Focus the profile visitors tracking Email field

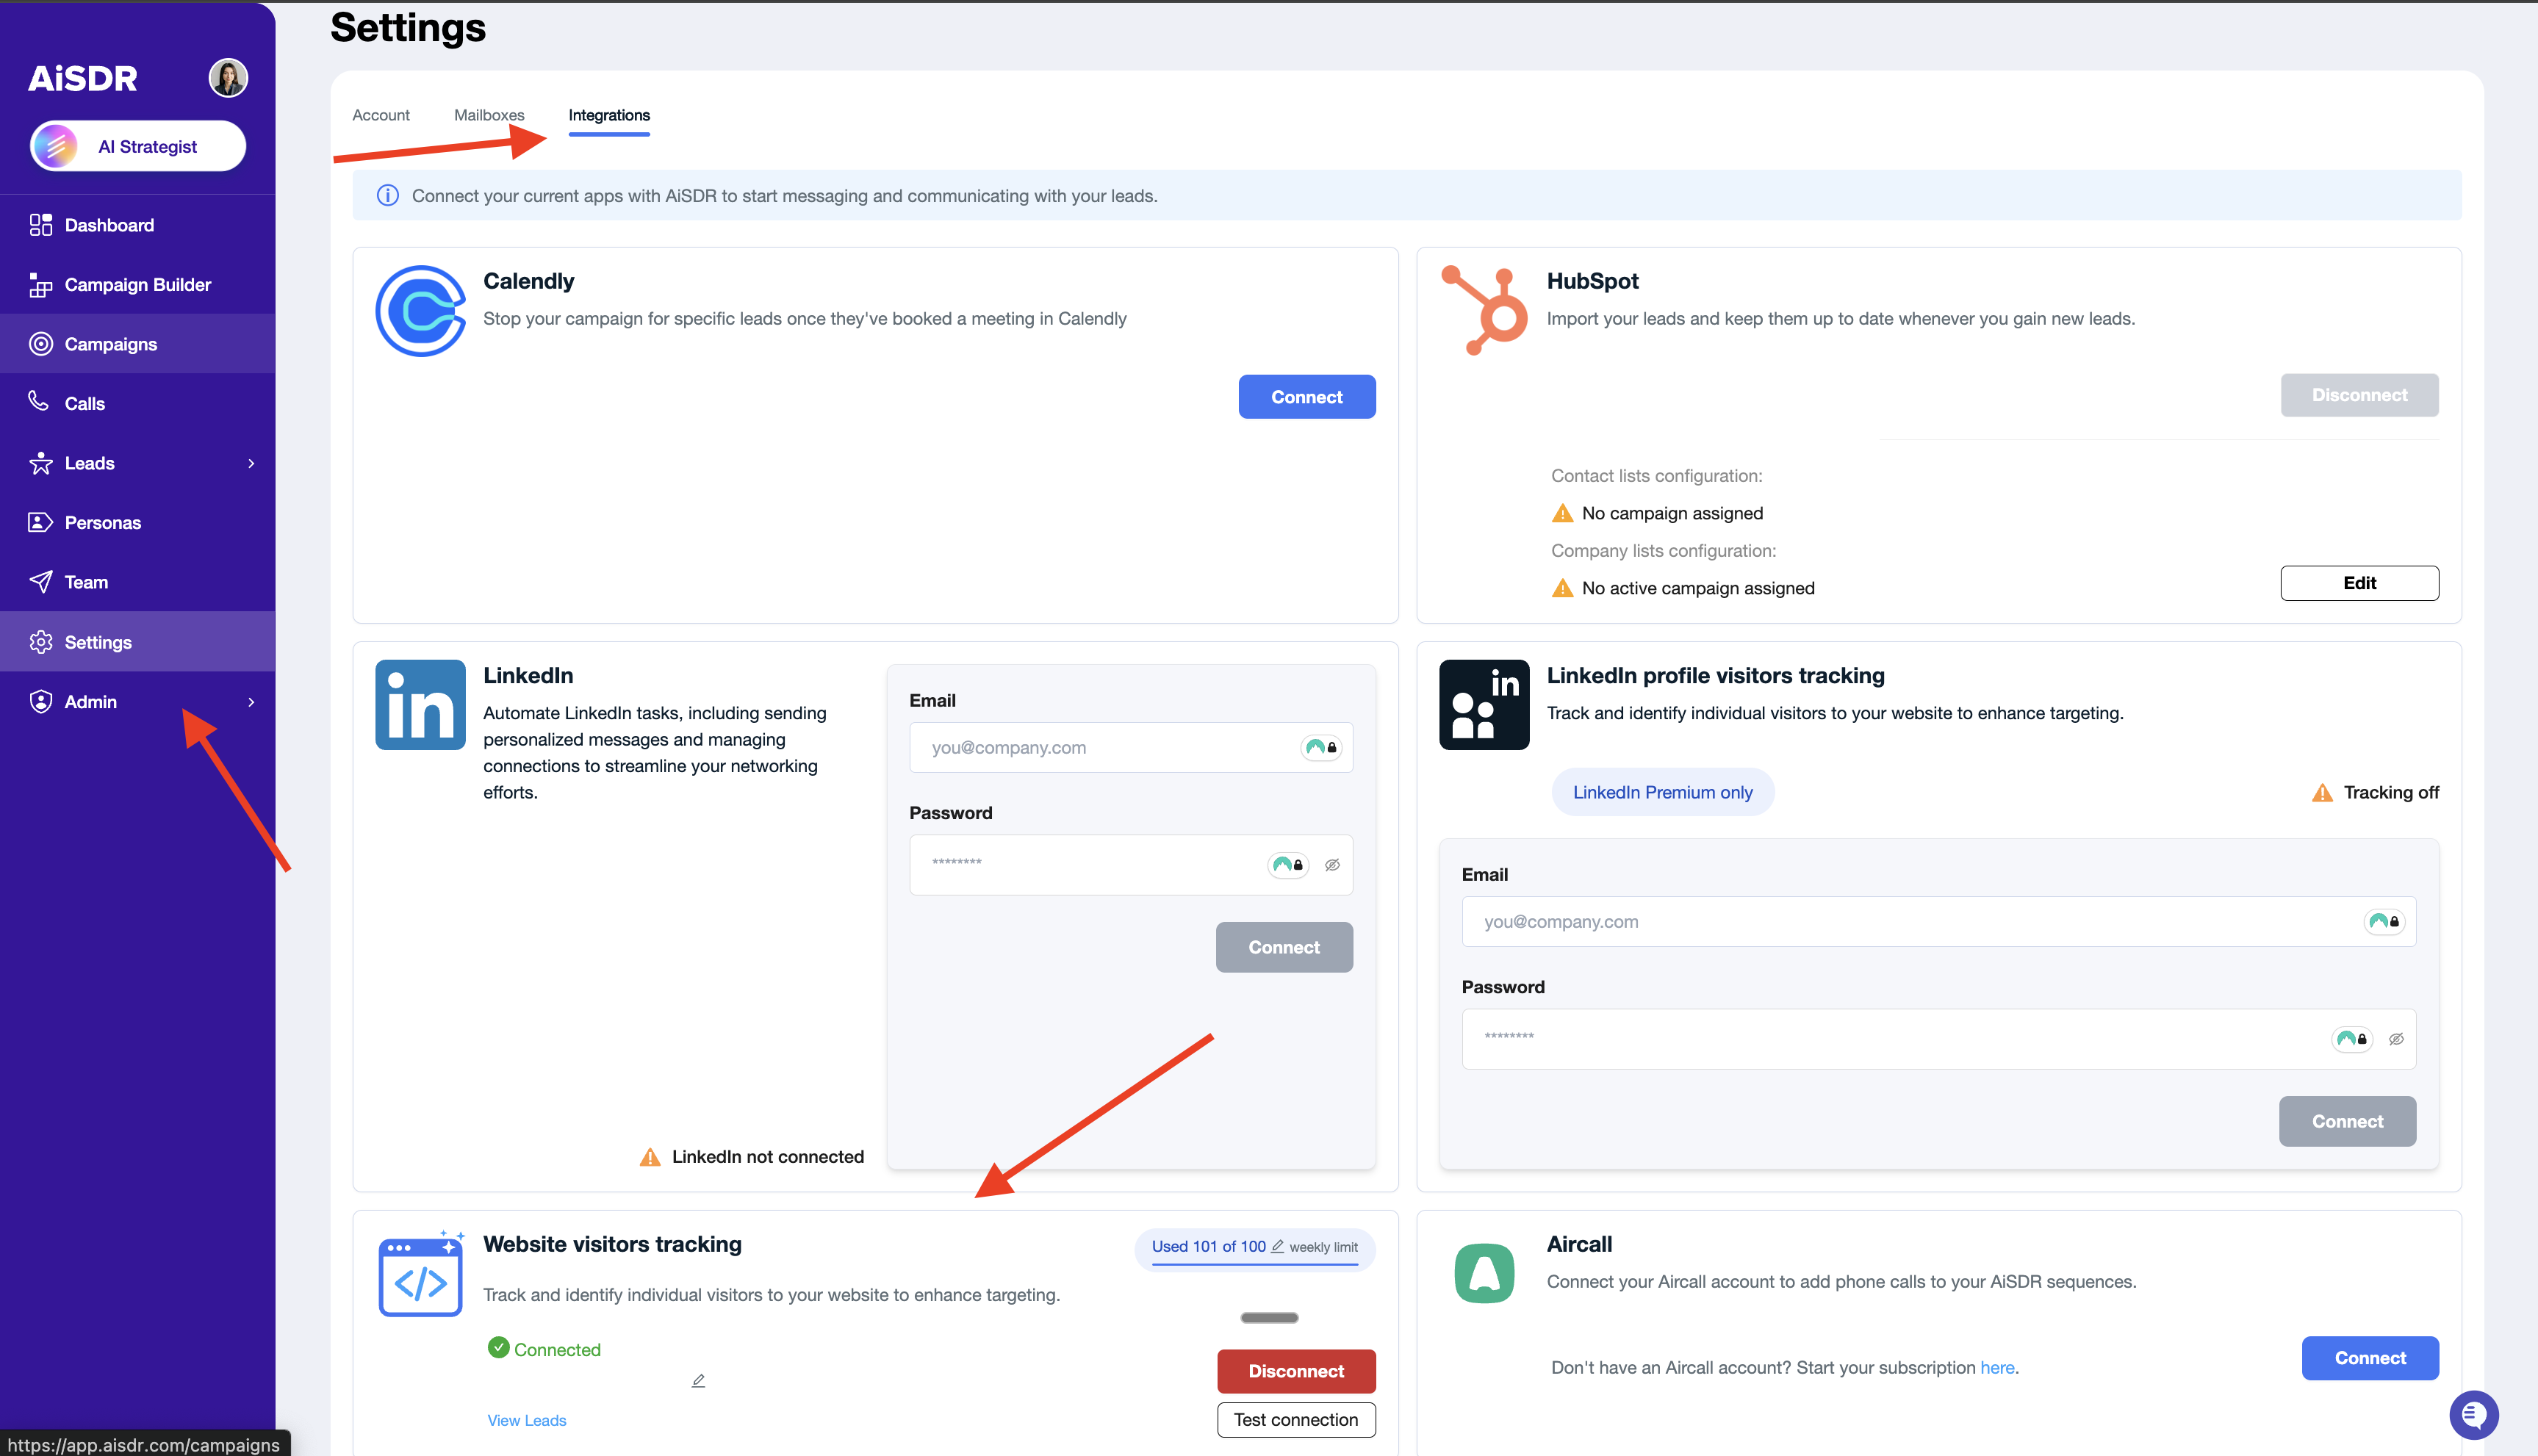pos(1939,921)
